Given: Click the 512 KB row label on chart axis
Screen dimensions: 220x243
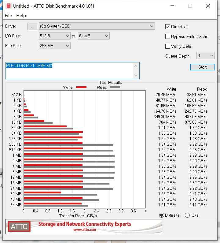Looking at the screenshot, I should (15, 150).
